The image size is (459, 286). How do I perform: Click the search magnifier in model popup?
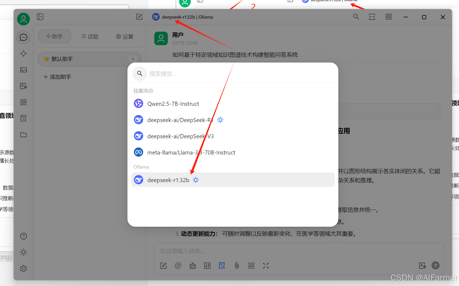click(140, 73)
